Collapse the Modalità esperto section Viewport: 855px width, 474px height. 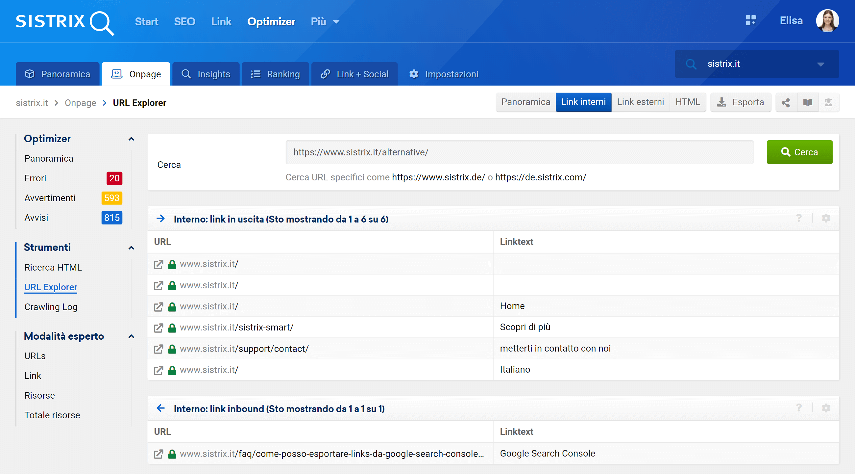(x=132, y=336)
